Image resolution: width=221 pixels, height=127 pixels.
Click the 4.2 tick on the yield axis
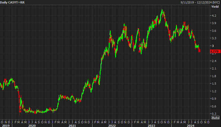click(x=214, y=16)
